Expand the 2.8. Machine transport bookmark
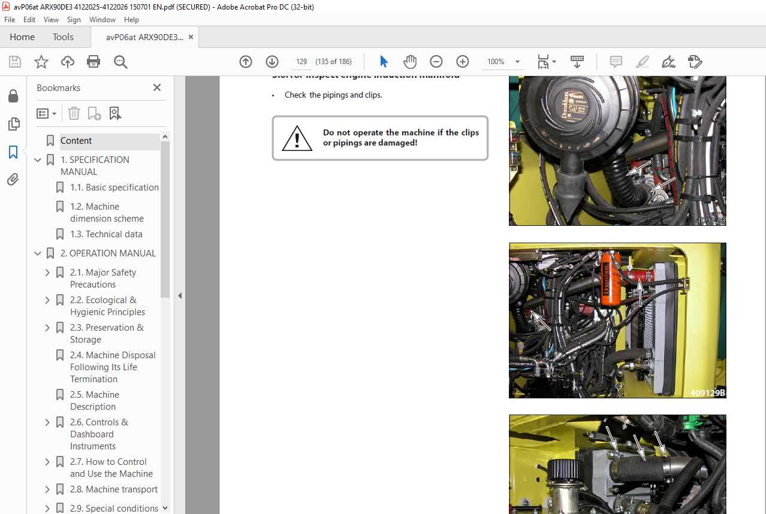Image resolution: width=766 pixels, height=514 pixels. [48, 489]
